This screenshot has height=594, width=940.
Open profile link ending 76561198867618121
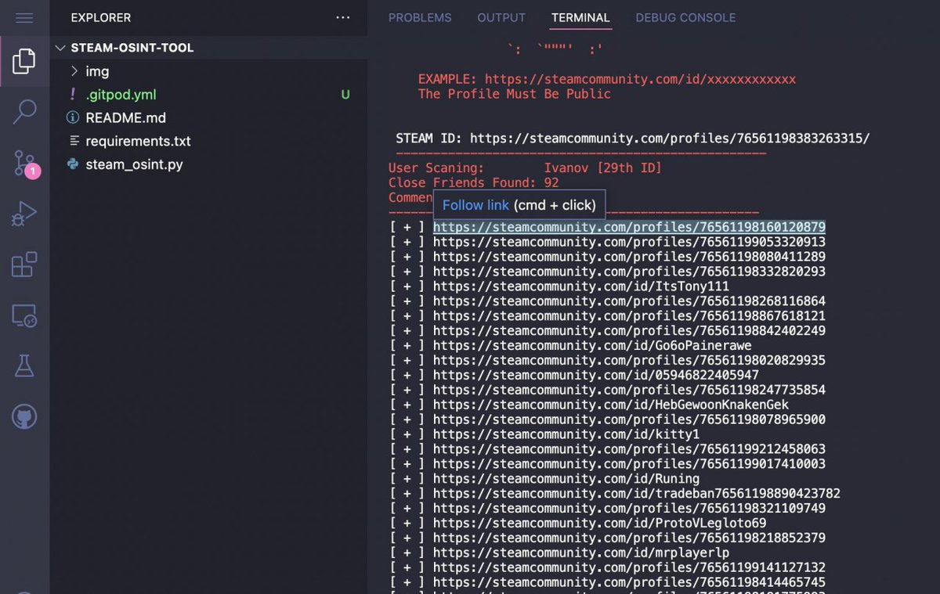click(629, 316)
